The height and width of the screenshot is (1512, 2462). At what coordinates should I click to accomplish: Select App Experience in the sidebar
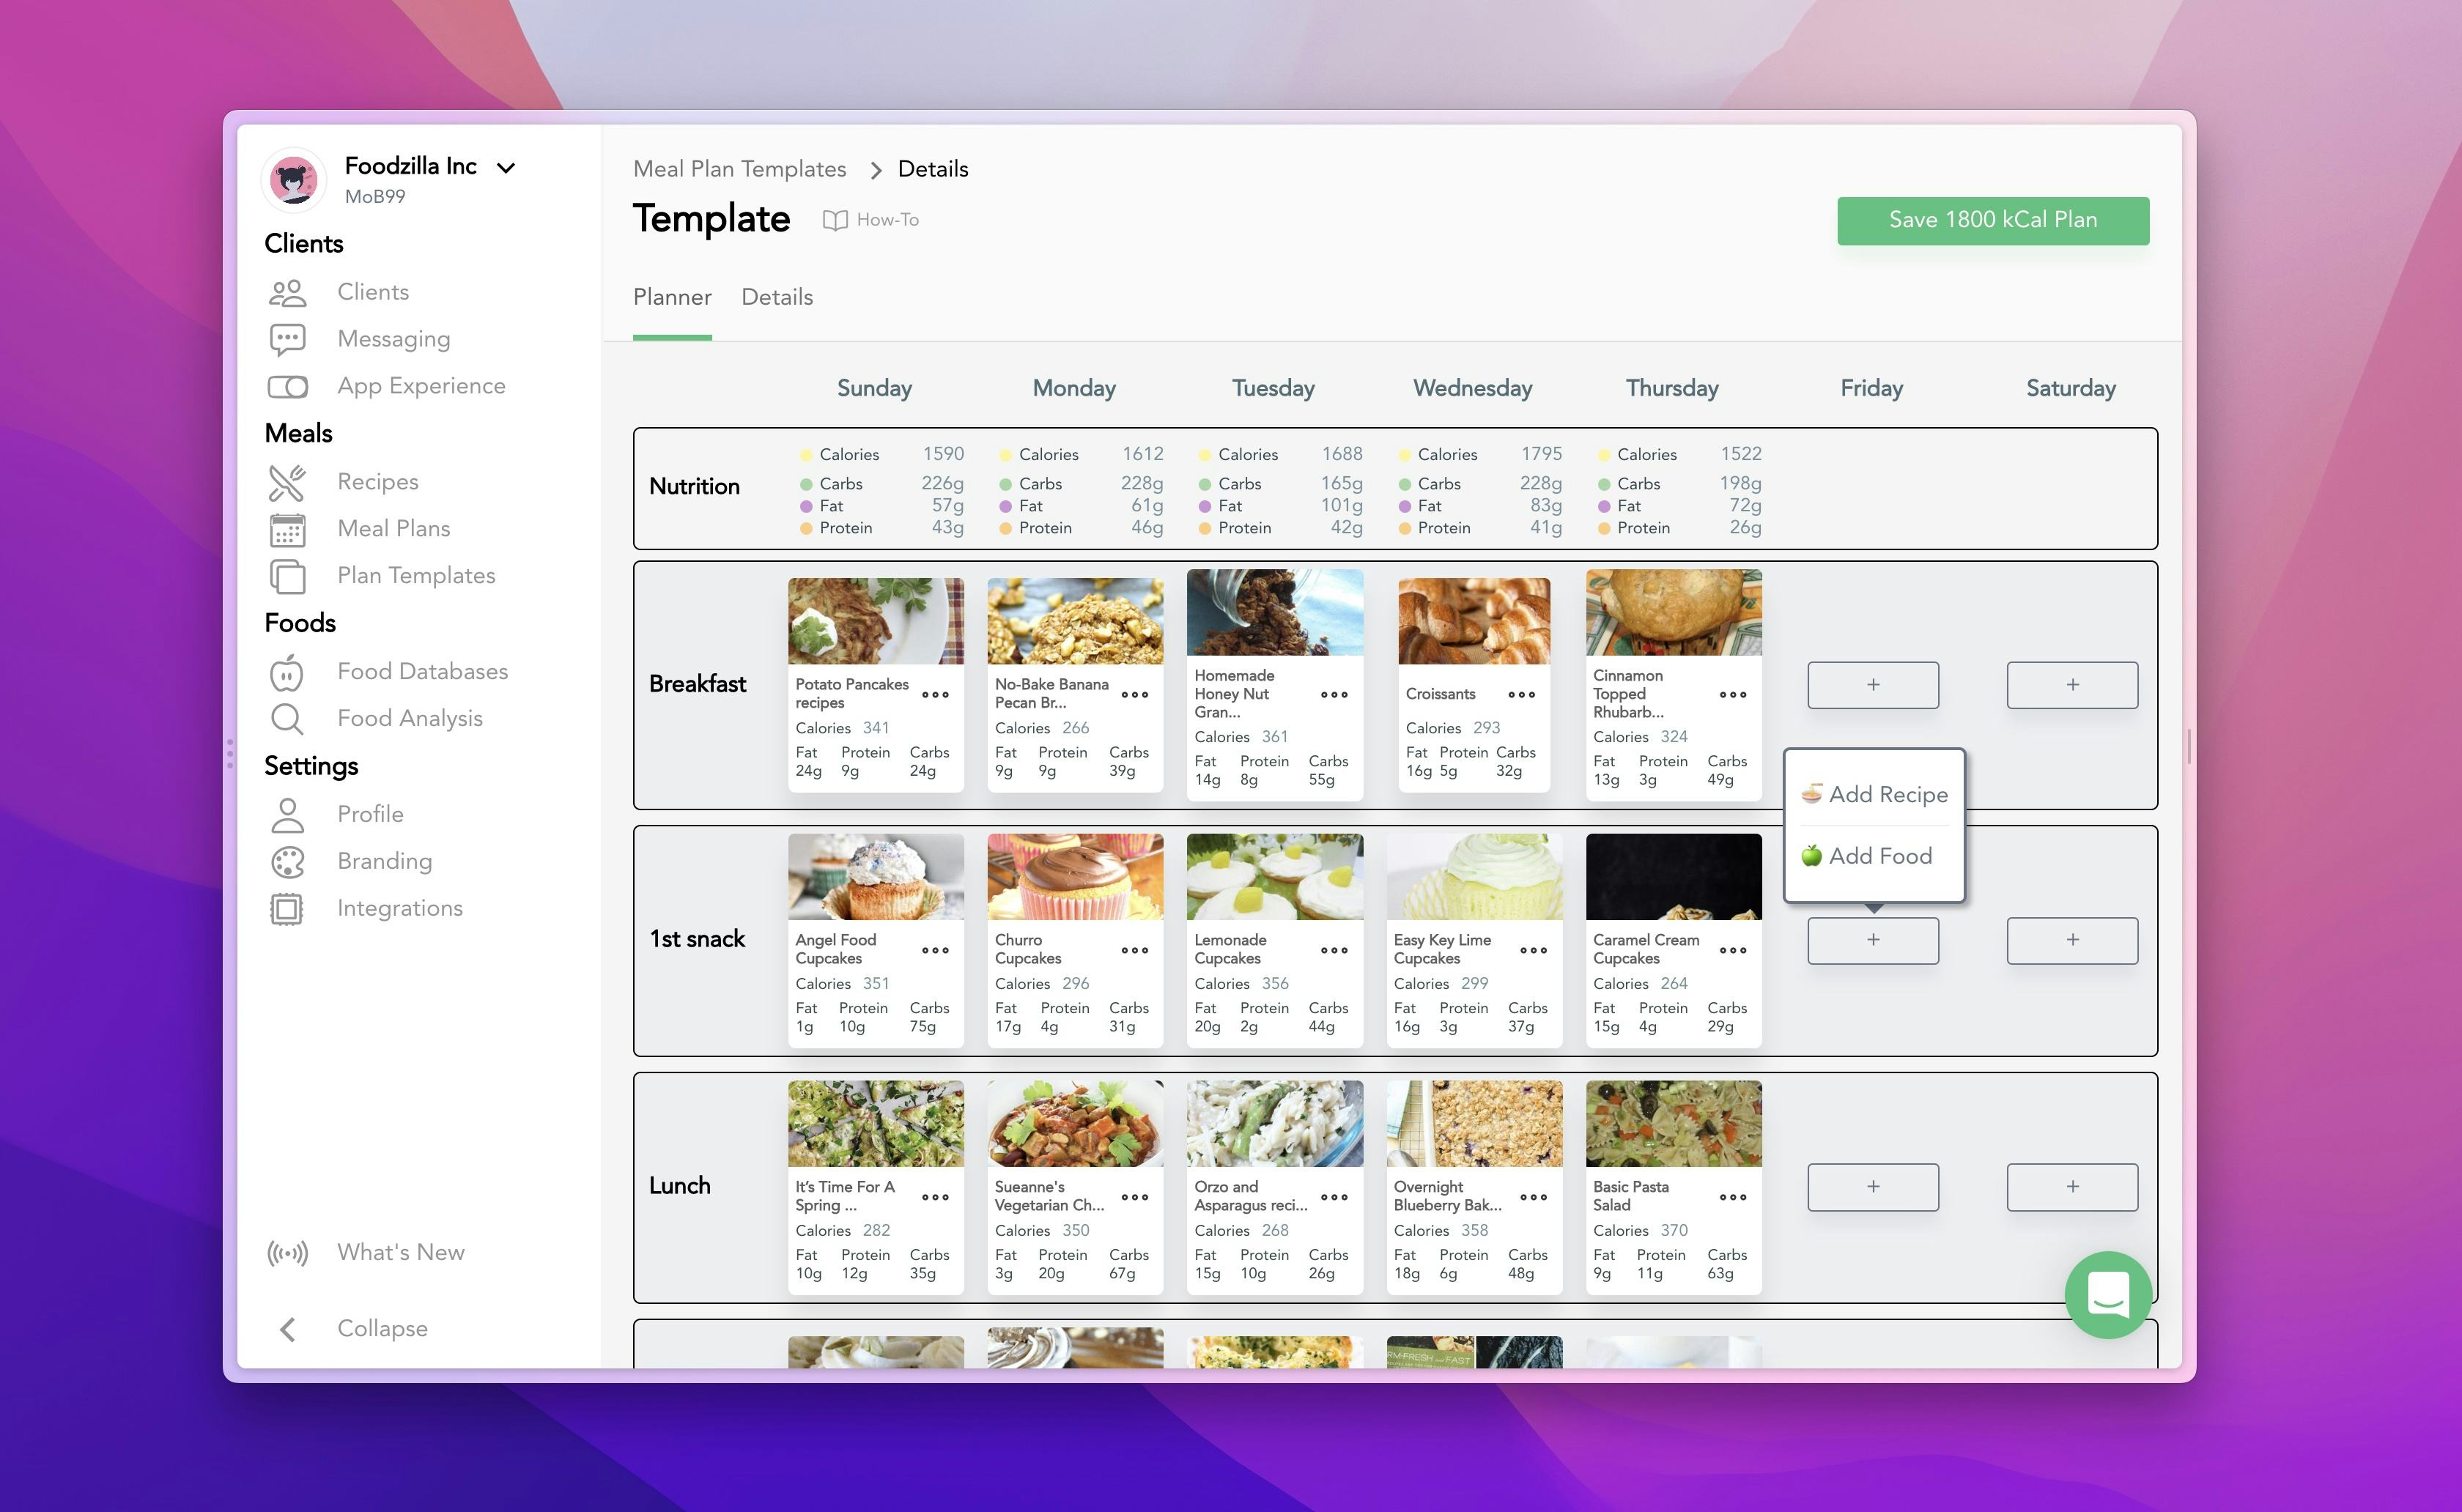coord(421,385)
